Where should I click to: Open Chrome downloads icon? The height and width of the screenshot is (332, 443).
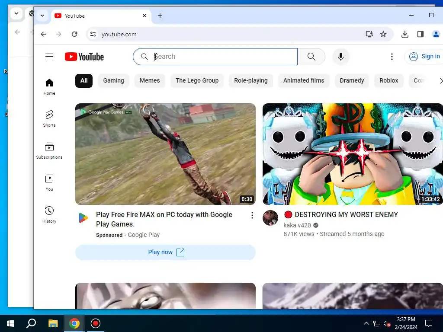pyautogui.click(x=405, y=34)
